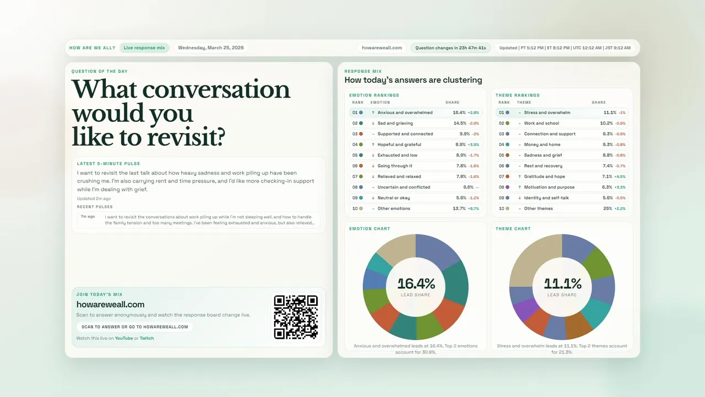
Task: Click the Uncertain and conflicted color dot
Action: (361, 187)
